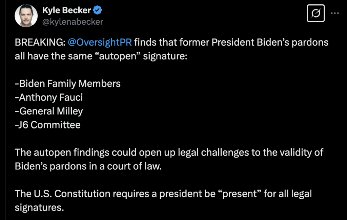Click the blue verified checkmark badge
The height and width of the screenshot is (220, 347).
(x=98, y=10)
